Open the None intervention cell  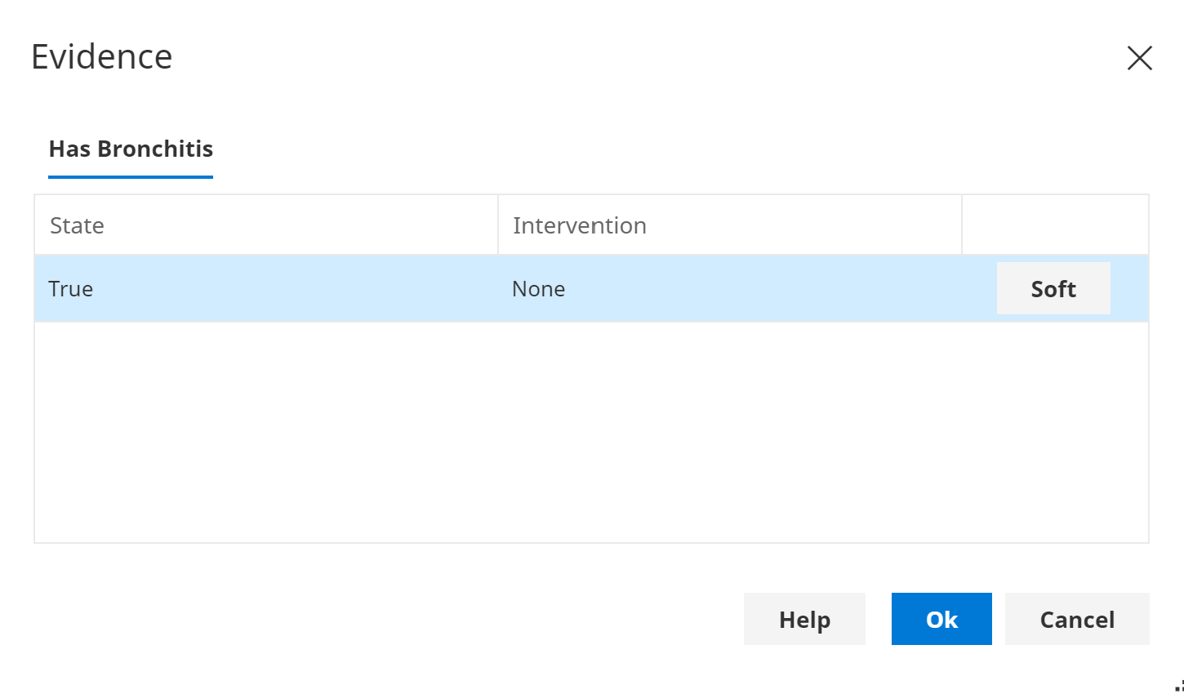[x=538, y=289]
